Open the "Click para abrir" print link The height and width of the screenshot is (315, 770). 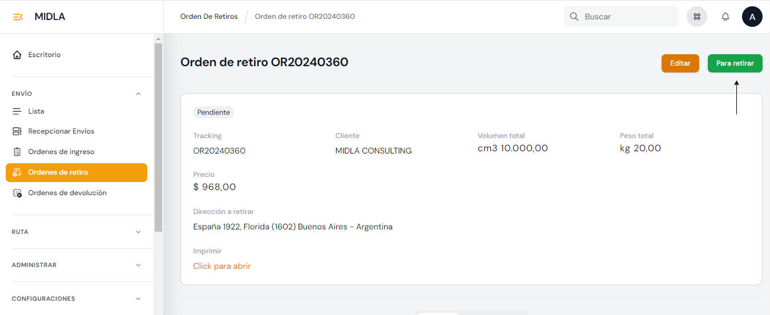coord(222,266)
